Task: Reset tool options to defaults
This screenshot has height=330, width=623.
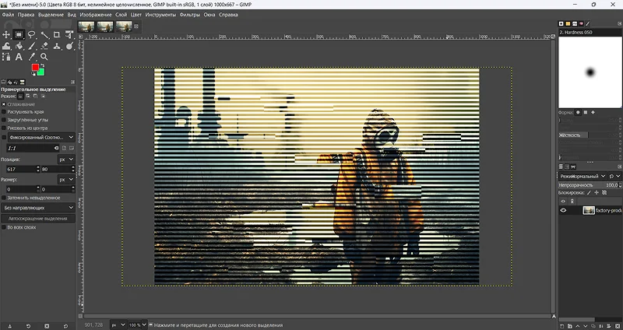Action: [65, 326]
